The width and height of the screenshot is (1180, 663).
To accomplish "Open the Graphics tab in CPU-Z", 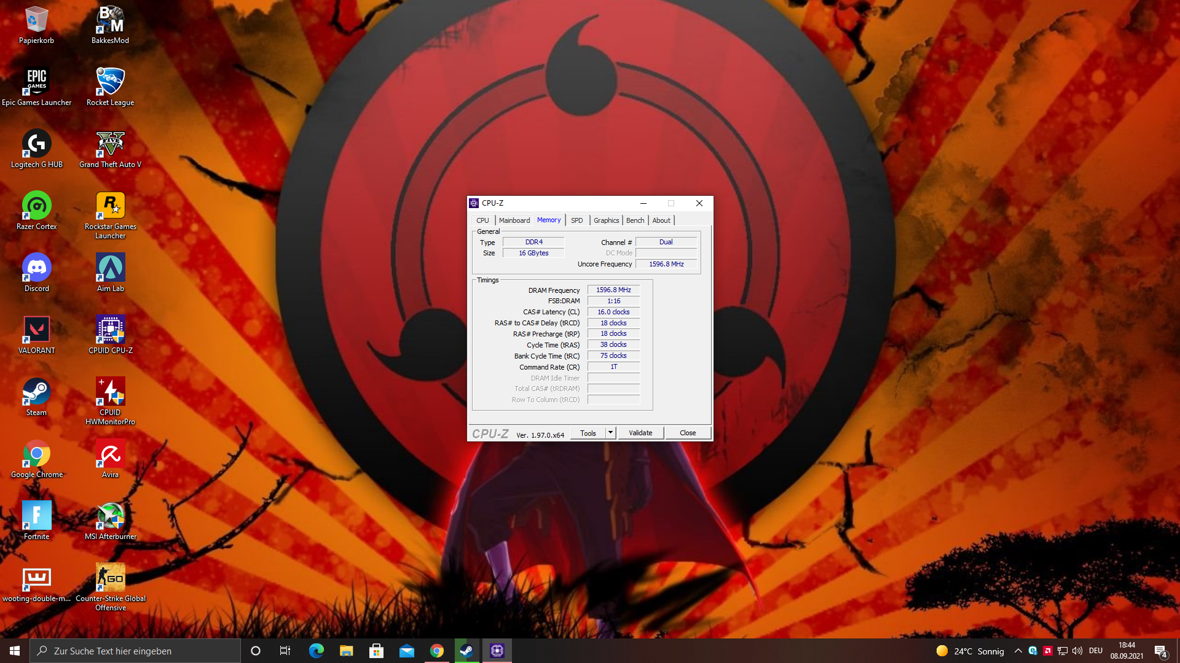I will point(606,220).
